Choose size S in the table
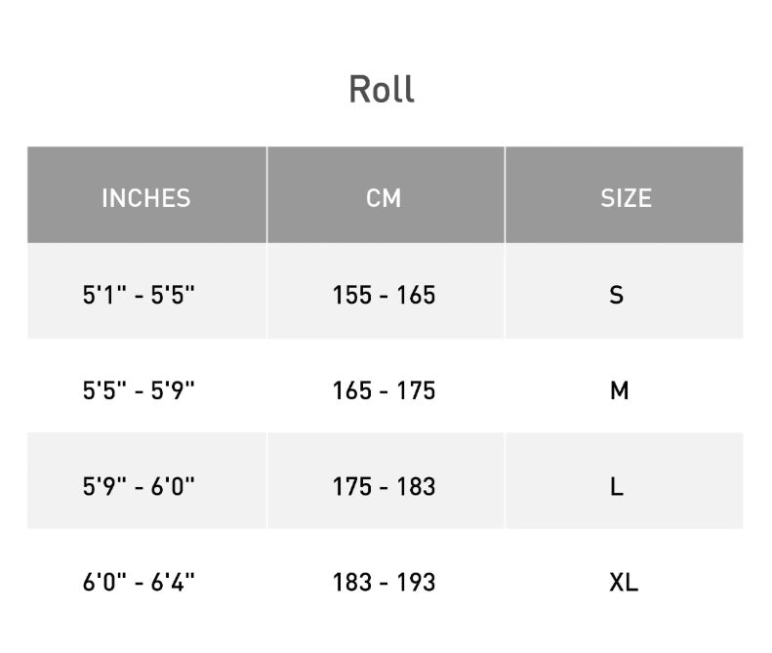Image resolution: width=772 pixels, height=653 pixels. (x=617, y=294)
